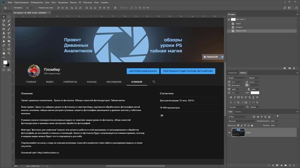Viewport: 300px width, 168px height.
Task: Select the Rectangle shape tool
Action: 9,49
